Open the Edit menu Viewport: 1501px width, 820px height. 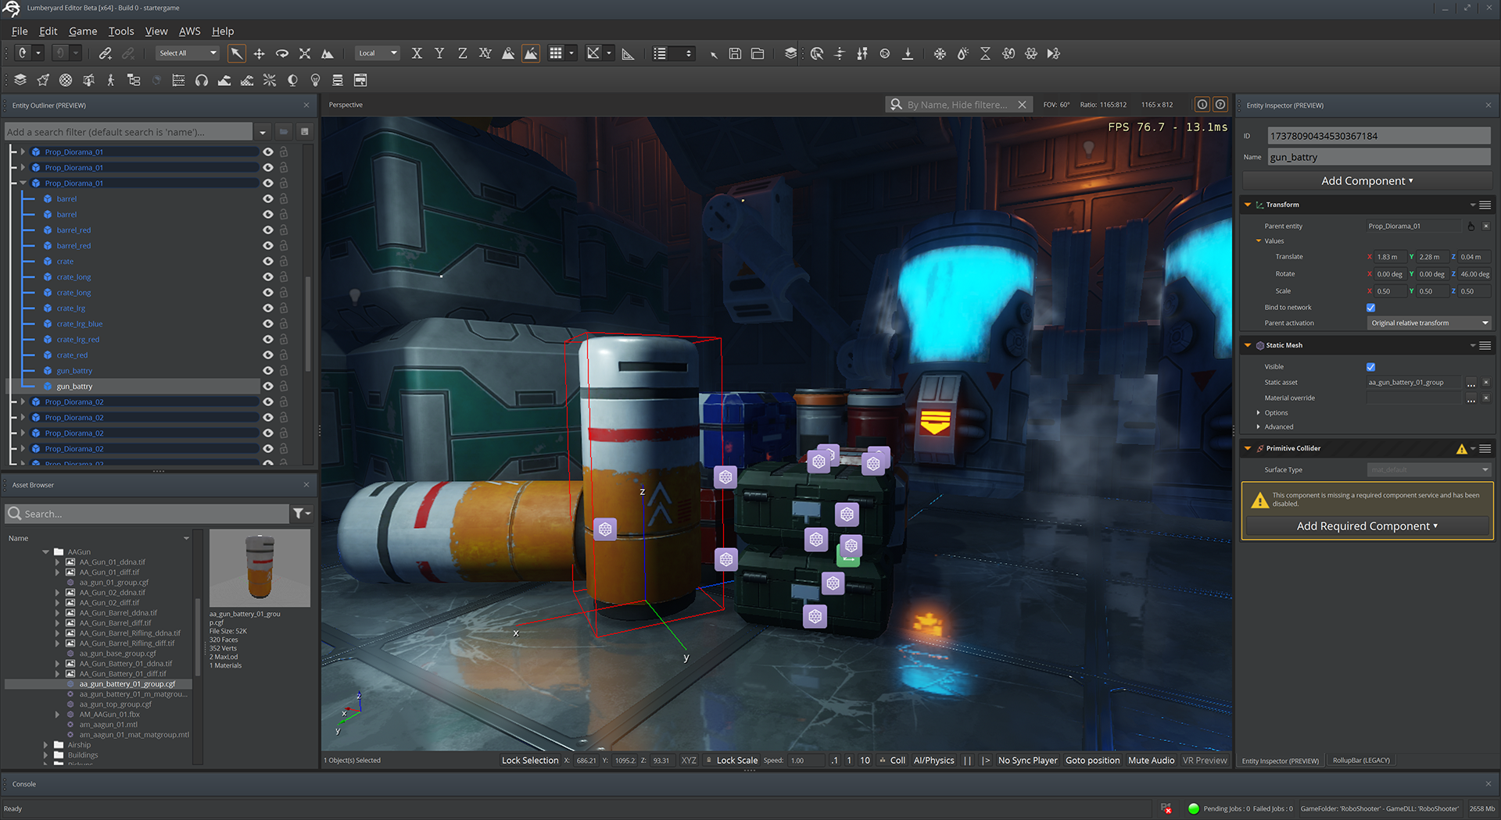coord(48,31)
